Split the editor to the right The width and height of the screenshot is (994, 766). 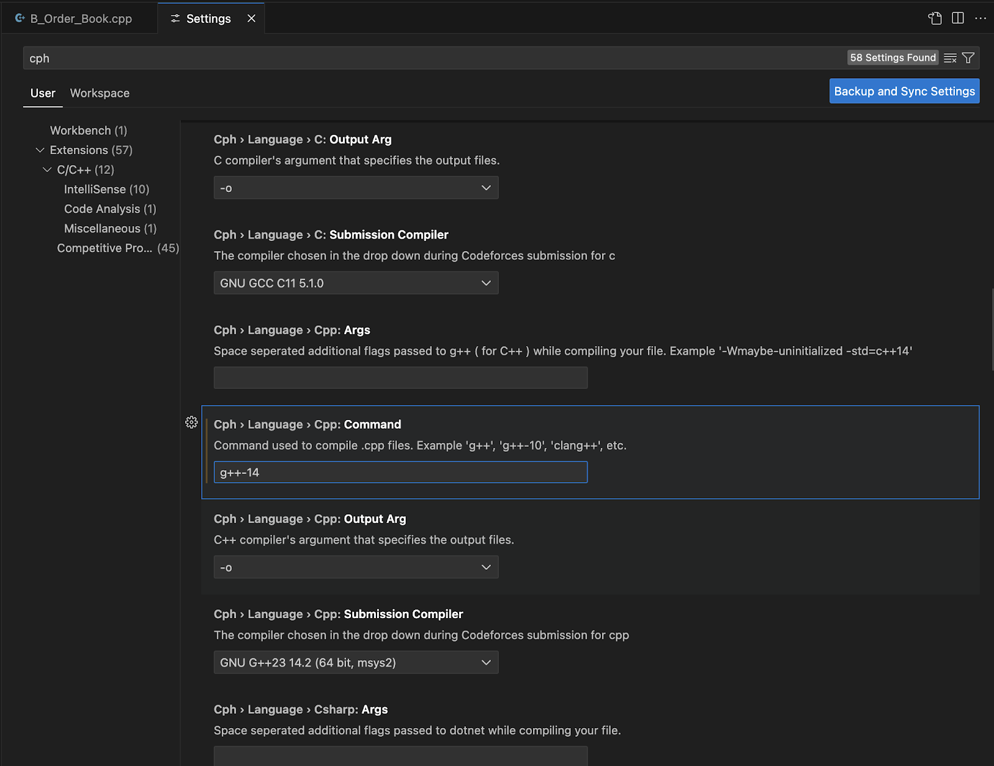coord(958,18)
